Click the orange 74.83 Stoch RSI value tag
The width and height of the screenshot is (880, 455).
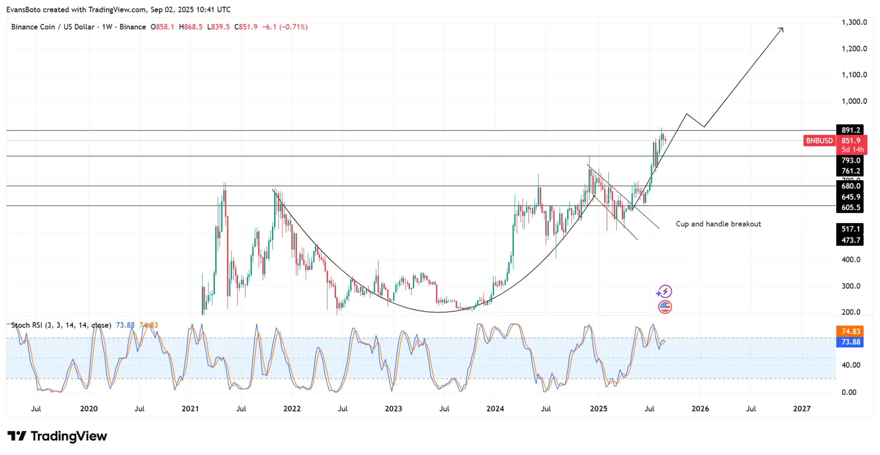[851, 331]
